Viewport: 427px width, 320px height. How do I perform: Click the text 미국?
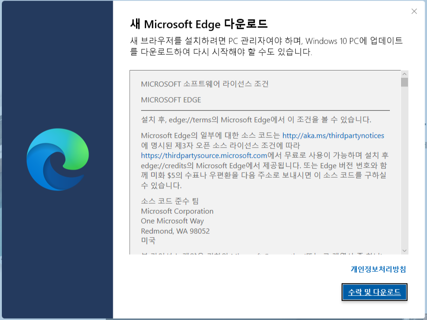coord(148,241)
